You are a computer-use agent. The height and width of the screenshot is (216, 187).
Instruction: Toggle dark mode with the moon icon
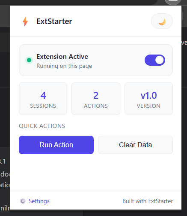162,21
